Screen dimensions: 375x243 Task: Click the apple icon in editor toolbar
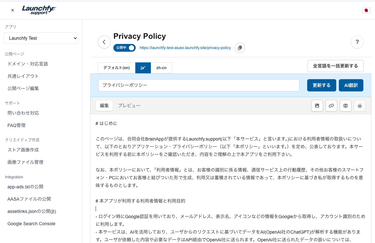pos(360,106)
